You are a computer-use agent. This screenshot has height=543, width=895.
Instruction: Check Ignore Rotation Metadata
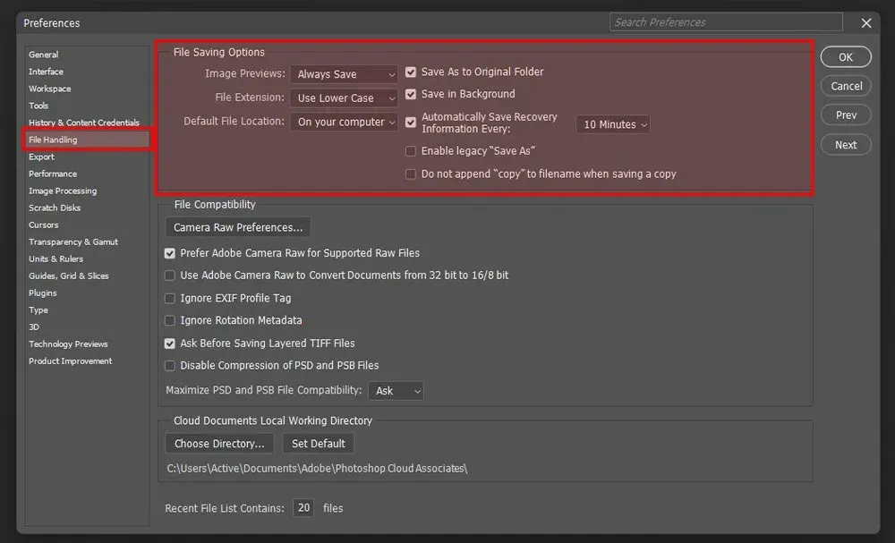(169, 320)
